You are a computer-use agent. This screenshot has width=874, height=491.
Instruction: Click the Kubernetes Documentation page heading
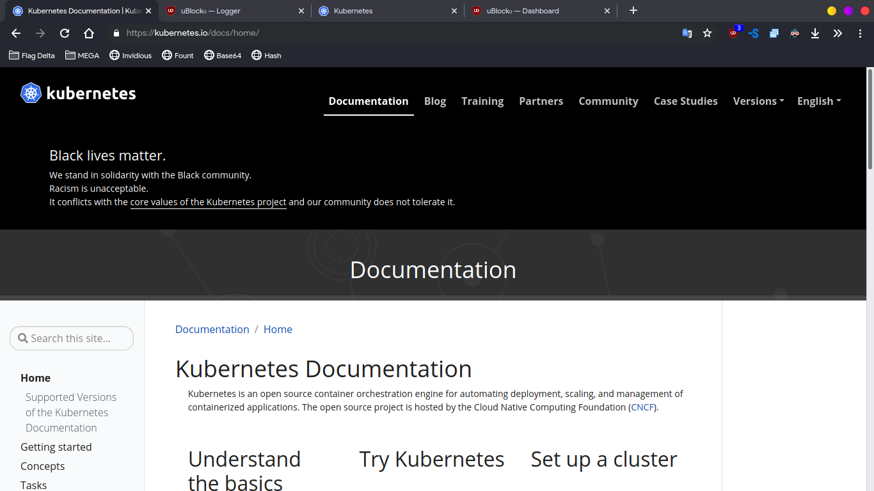click(x=324, y=369)
